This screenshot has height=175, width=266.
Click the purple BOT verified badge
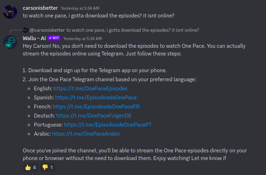coord(54,38)
